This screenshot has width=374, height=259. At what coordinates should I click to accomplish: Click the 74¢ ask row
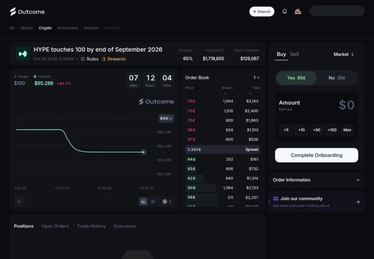click(223, 101)
